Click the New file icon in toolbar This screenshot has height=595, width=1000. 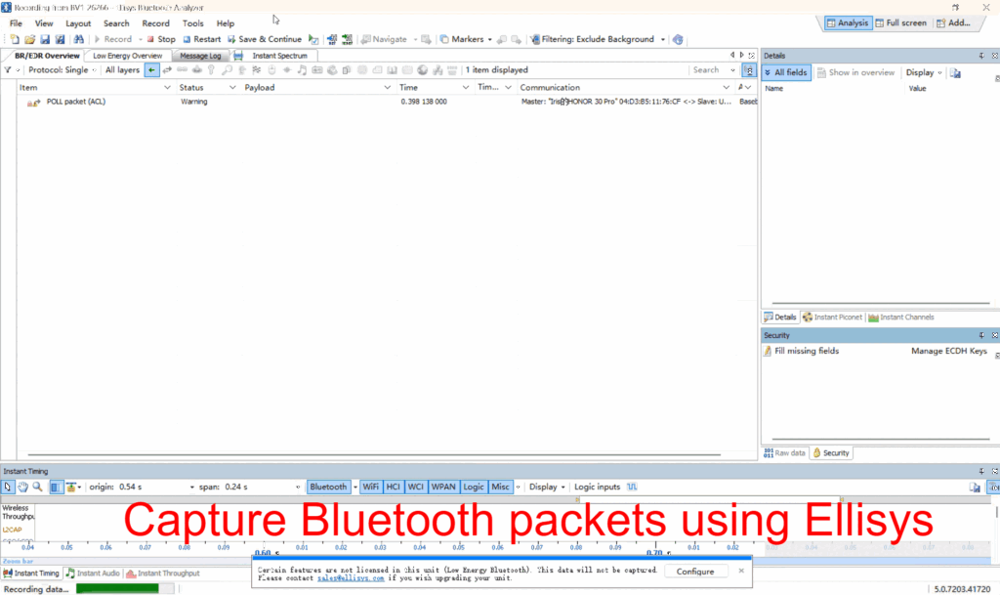[x=14, y=39]
